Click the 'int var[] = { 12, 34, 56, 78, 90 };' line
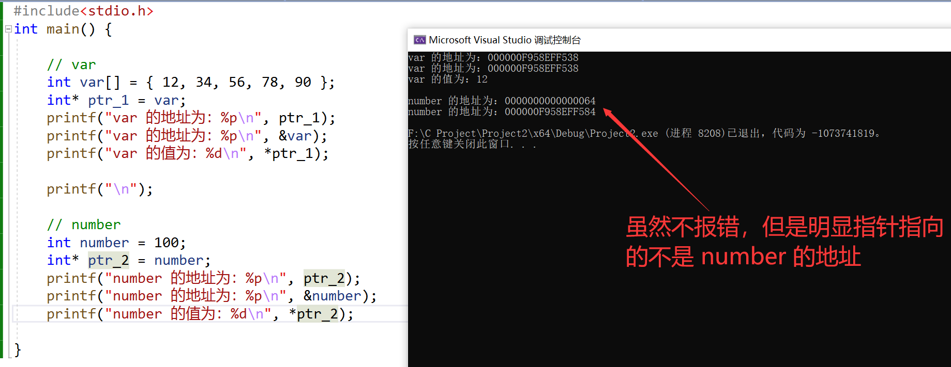Screen dimensions: 951x367 point(191,82)
